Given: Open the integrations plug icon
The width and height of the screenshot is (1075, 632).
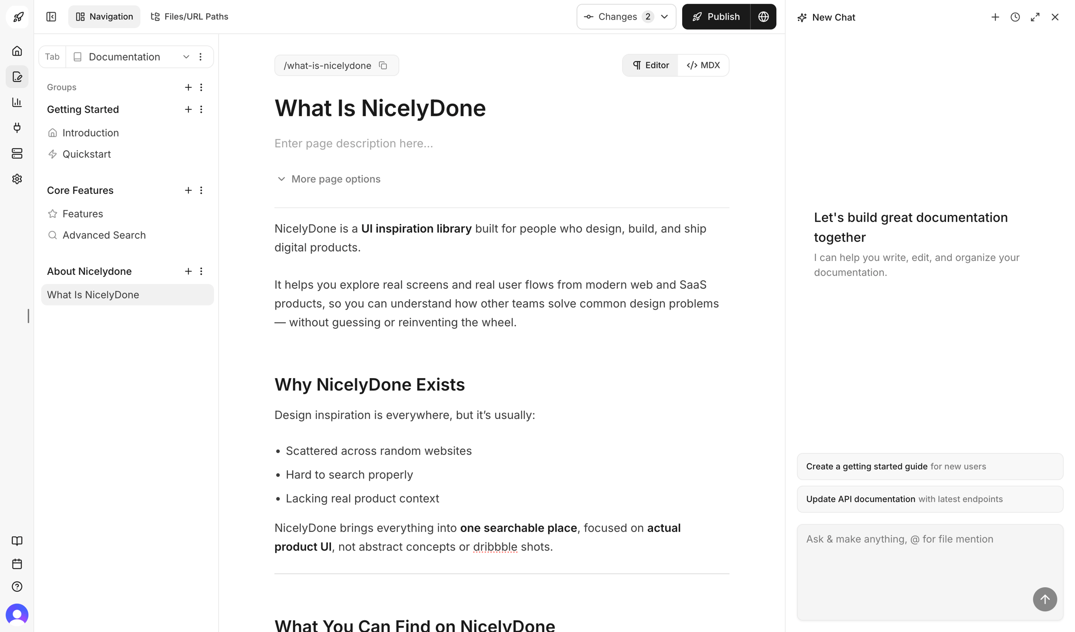Looking at the screenshot, I should coord(17,128).
